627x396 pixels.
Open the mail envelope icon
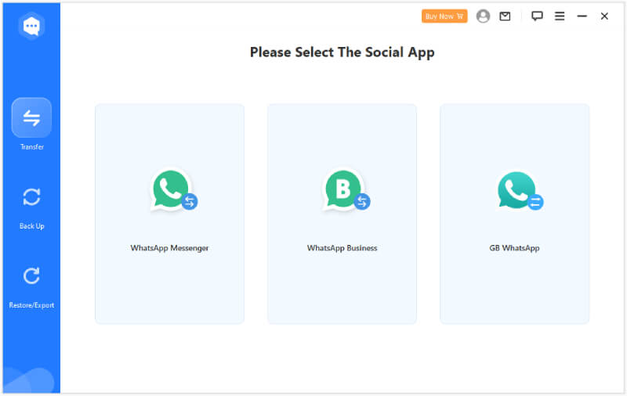click(505, 16)
